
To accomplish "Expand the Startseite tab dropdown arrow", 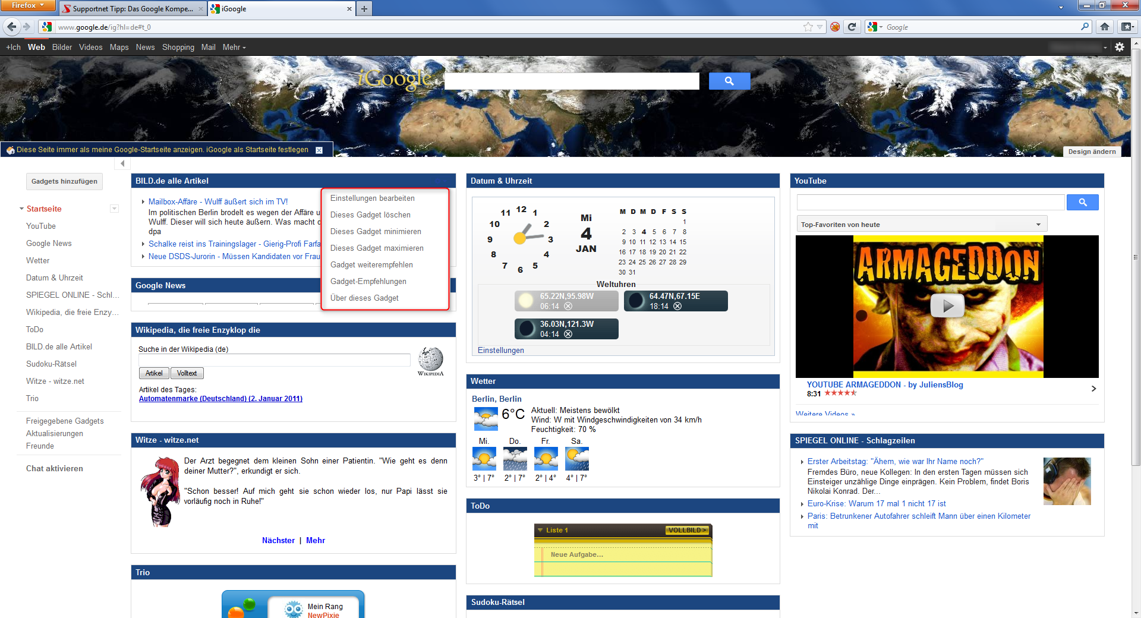I will [115, 209].
